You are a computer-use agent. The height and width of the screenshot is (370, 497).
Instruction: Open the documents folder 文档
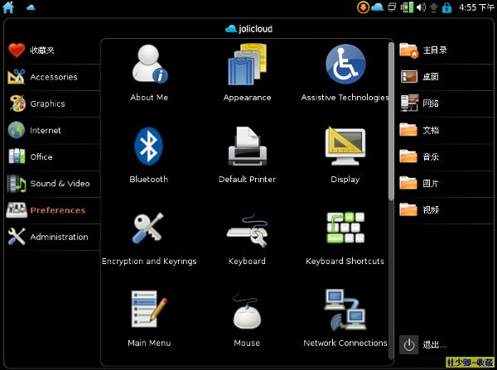click(446, 130)
